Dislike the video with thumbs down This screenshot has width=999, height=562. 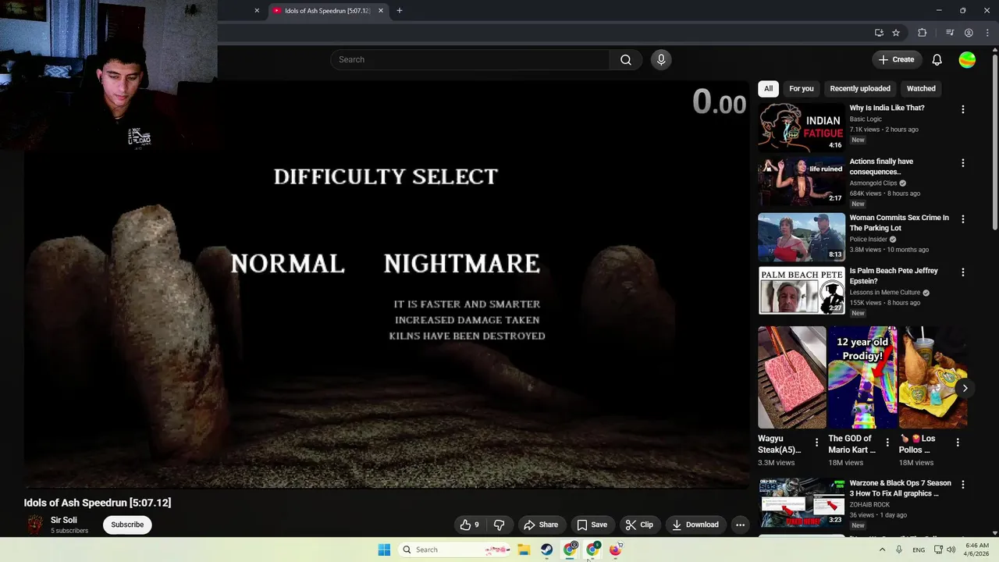(499, 525)
